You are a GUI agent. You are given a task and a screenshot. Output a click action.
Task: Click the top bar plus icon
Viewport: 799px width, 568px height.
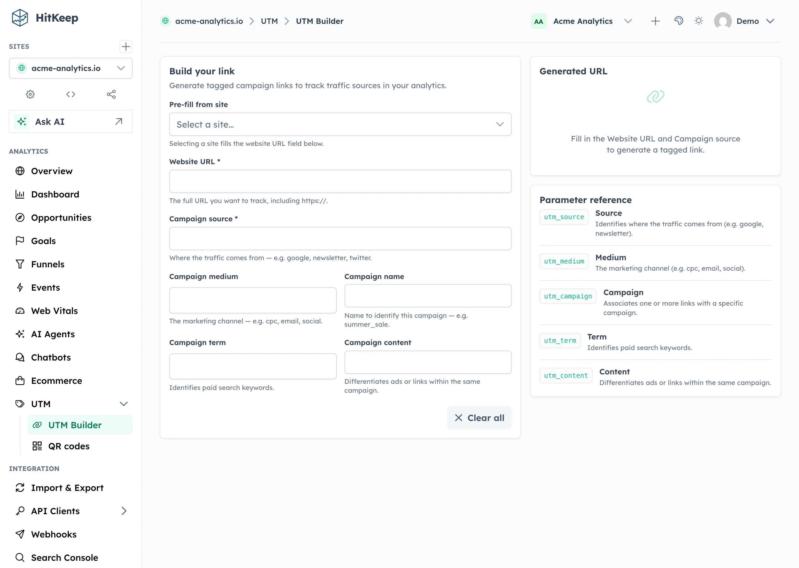pos(655,21)
